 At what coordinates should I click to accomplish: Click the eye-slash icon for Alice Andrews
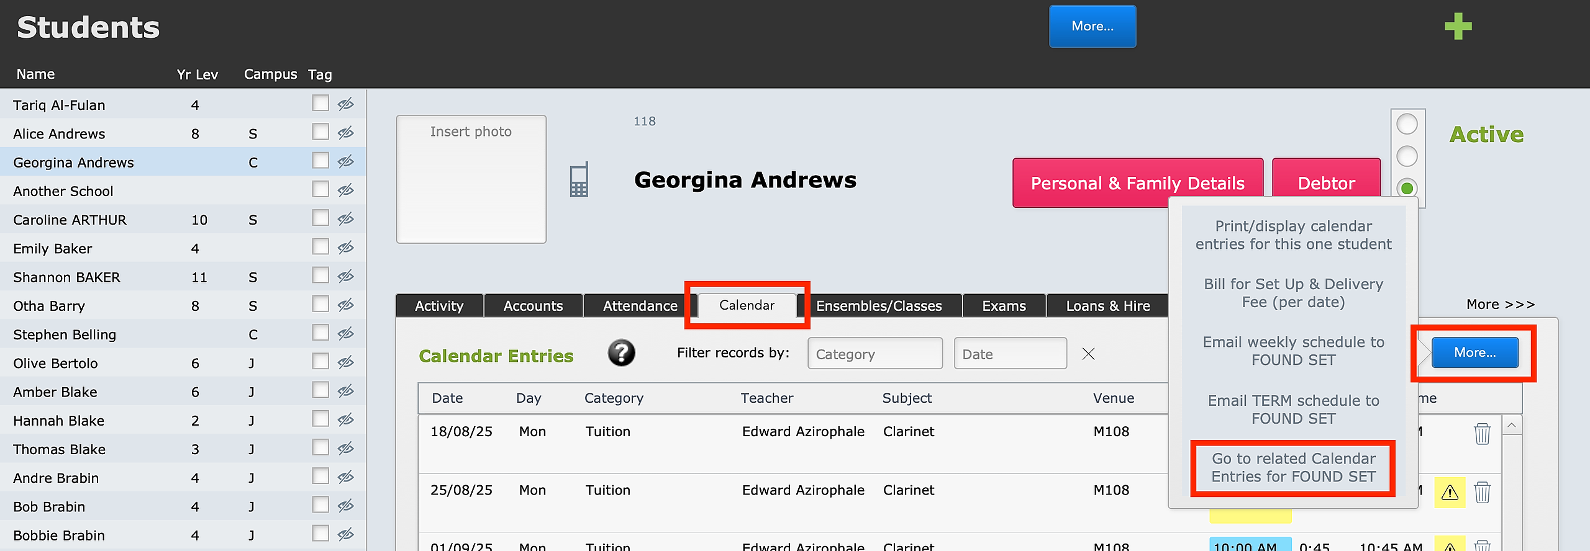(346, 132)
